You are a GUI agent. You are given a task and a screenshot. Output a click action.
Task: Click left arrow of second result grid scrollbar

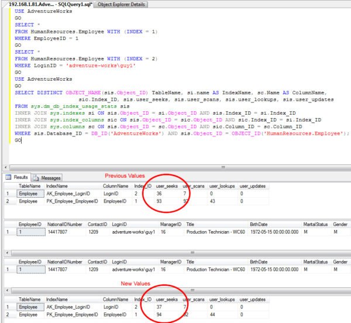(7, 253)
